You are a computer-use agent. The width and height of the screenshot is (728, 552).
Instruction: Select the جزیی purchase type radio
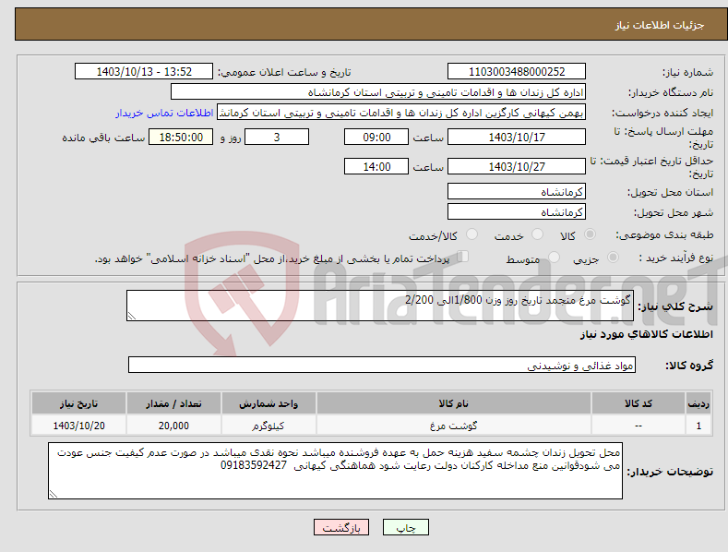(x=613, y=257)
